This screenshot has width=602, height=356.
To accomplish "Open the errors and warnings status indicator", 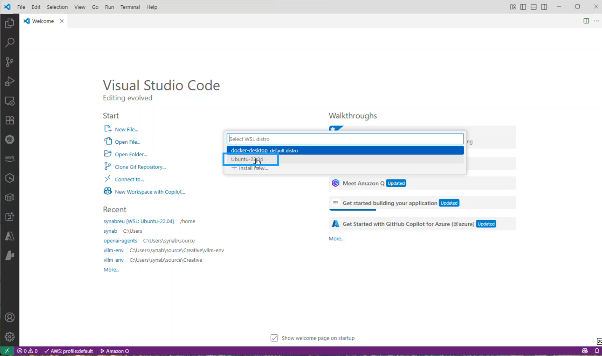I will [27, 351].
